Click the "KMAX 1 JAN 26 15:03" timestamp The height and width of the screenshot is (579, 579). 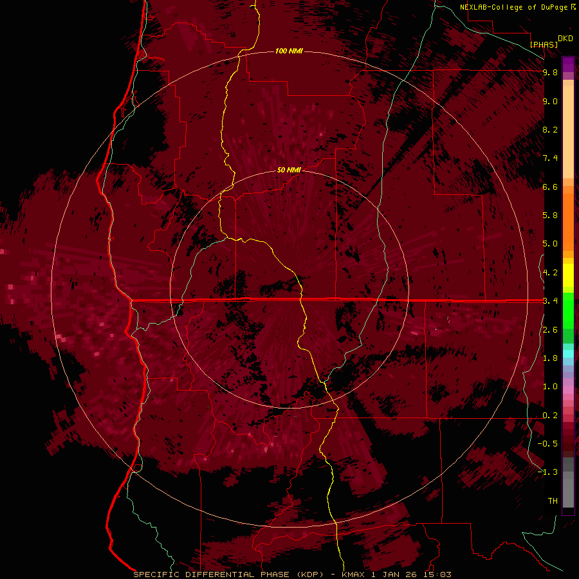(x=396, y=574)
